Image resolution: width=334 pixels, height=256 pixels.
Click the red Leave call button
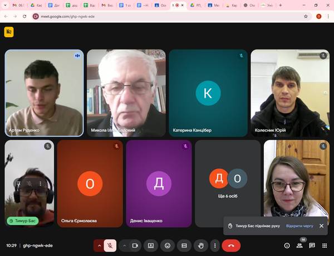coord(230,245)
